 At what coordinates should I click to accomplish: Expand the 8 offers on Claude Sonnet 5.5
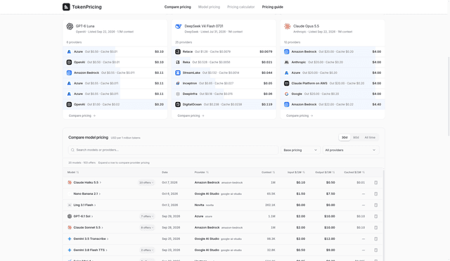click(147, 228)
